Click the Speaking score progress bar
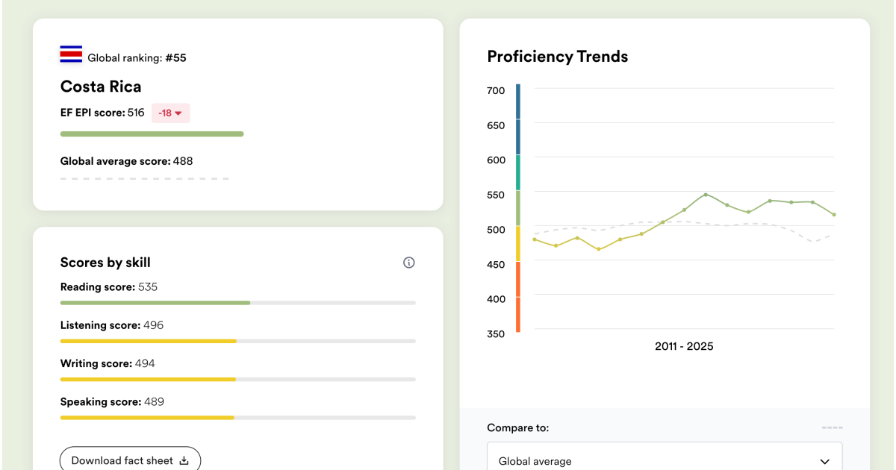This screenshot has height=470, width=896. pyautogui.click(x=237, y=417)
